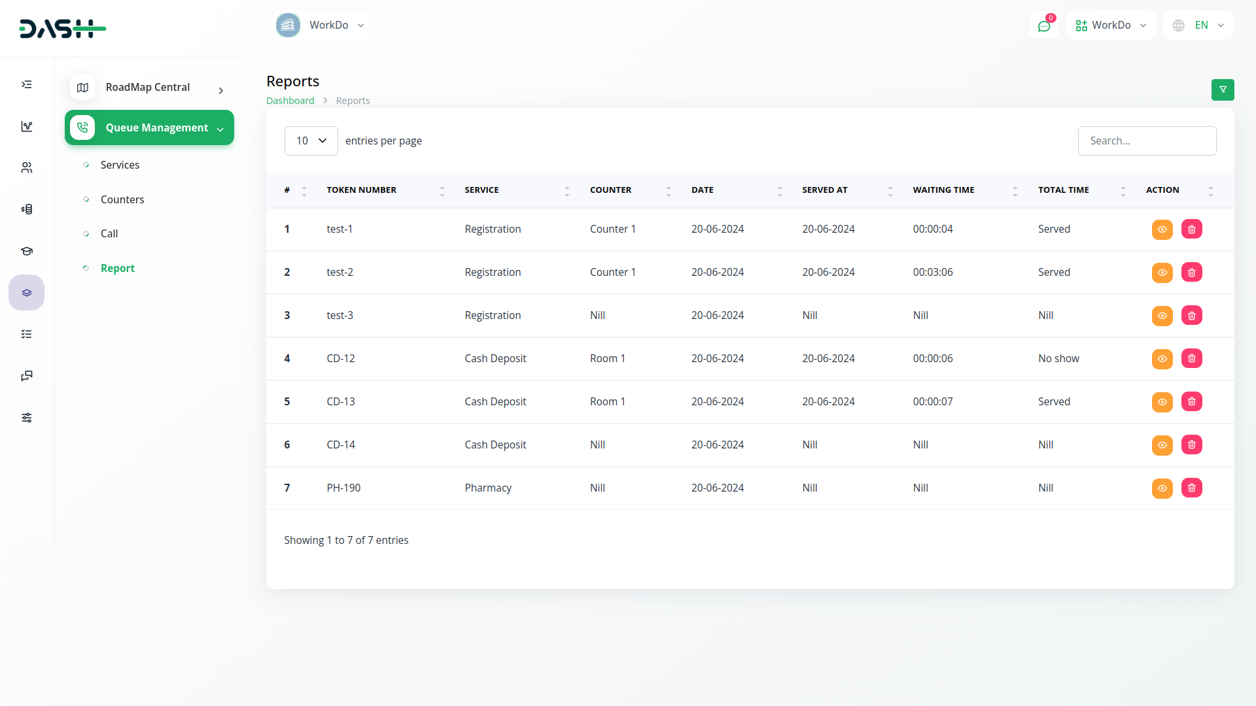Collapse the sidebar menu toggle icon

pos(27,84)
